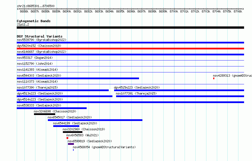Open the nsv6545017 (Sedlazeck2020) label
The width and height of the screenshot is (252, 161).
(x=70, y=117)
